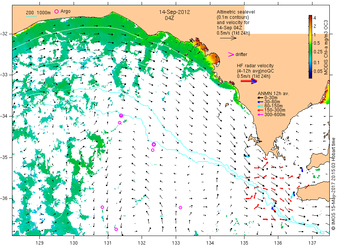Click the '-32' latitude axis label
This screenshot has width=338, height=248.
coord(4,34)
